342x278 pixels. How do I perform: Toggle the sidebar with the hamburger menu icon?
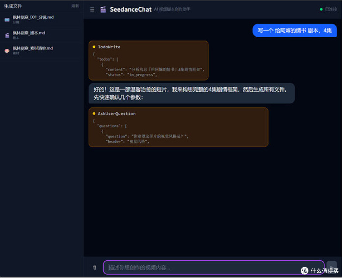tap(92, 9)
